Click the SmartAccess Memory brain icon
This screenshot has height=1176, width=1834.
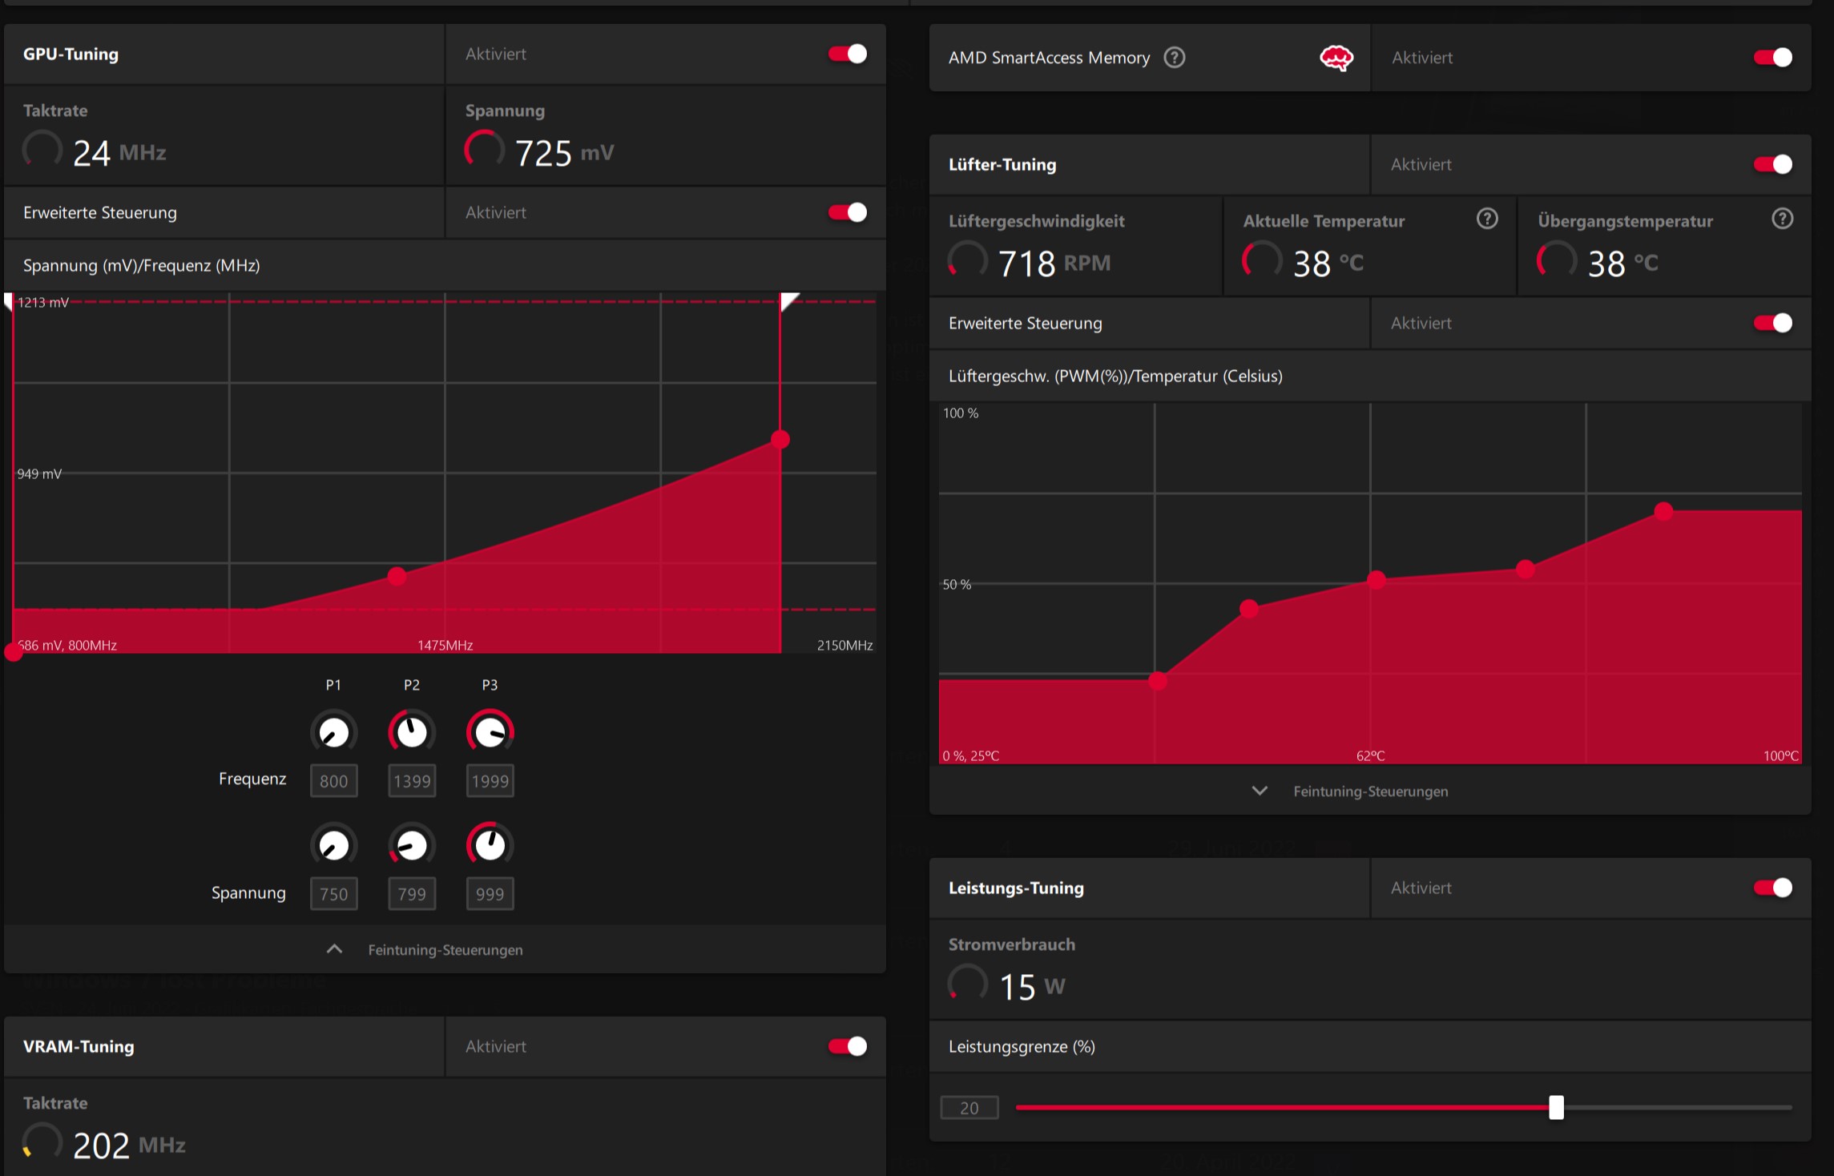[x=1336, y=58]
